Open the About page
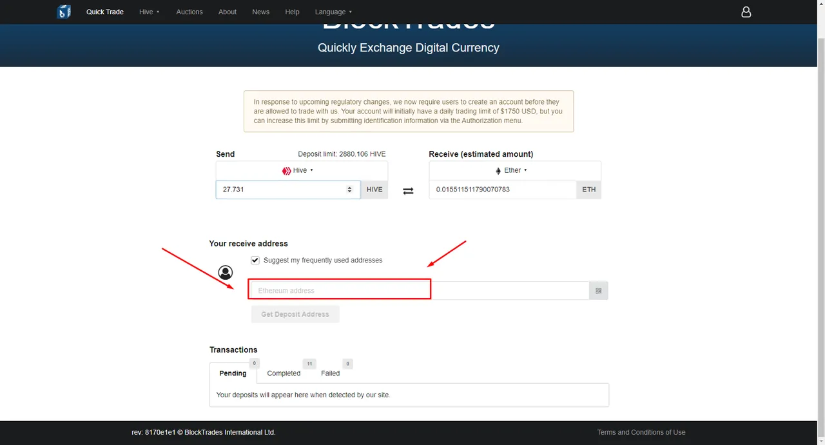The height and width of the screenshot is (445, 825). 228,12
